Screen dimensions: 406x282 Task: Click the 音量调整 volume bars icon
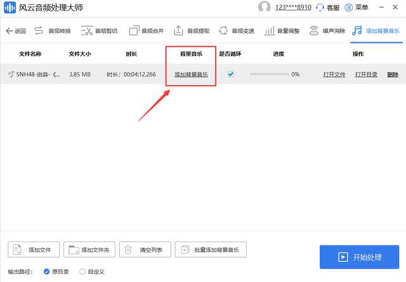pyautogui.click(x=269, y=31)
